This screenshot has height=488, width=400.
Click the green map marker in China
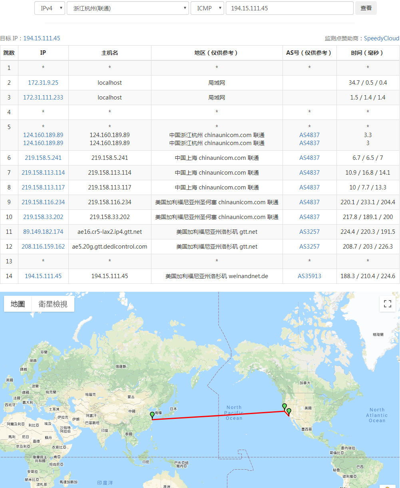pyautogui.click(x=152, y=416)
